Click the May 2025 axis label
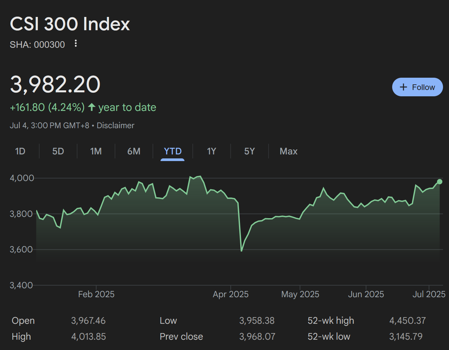The width and height of the screenshot is (449, 350). pos(300,294)
